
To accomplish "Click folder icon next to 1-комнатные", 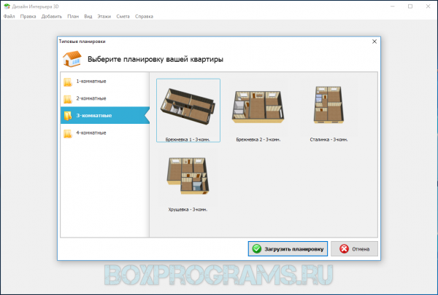I will coord(68,82).
